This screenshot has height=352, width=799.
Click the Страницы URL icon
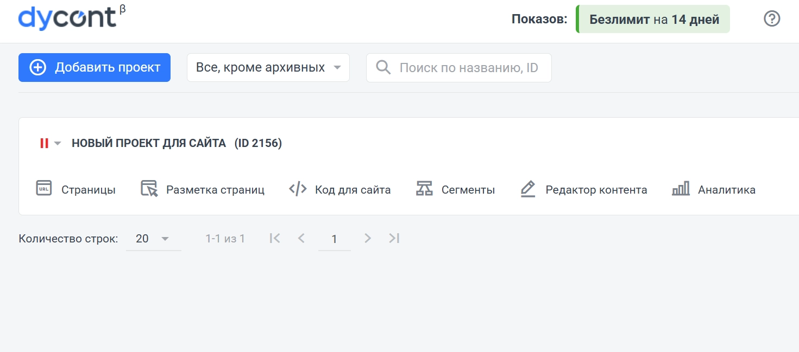(x=43, y=188)
